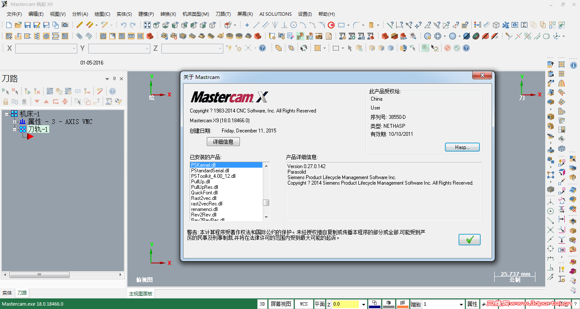
Task: Switch to the 实体 tab
Action: coord(7,293)
